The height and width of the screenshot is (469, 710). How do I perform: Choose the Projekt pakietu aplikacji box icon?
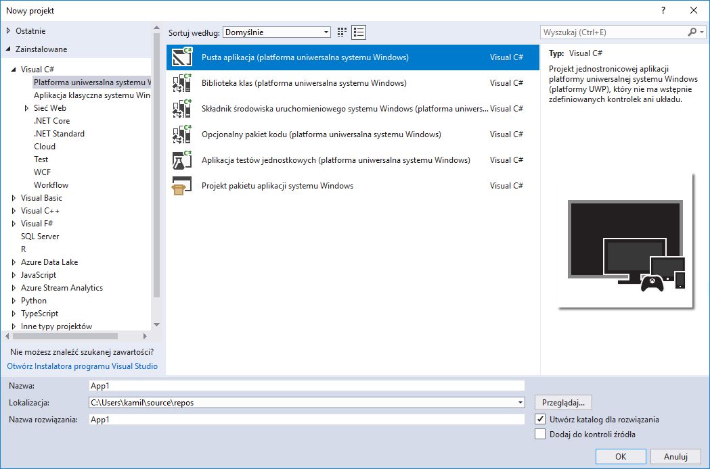tap(181, 186)
